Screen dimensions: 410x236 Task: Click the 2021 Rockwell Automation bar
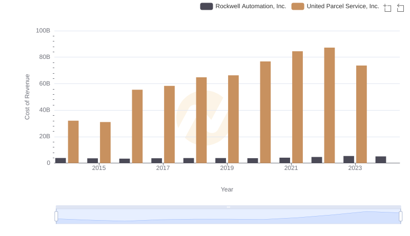pos(284,160)
